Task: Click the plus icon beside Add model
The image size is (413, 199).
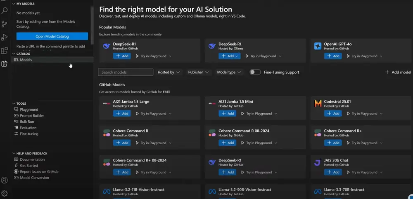Action: [387, 72]
